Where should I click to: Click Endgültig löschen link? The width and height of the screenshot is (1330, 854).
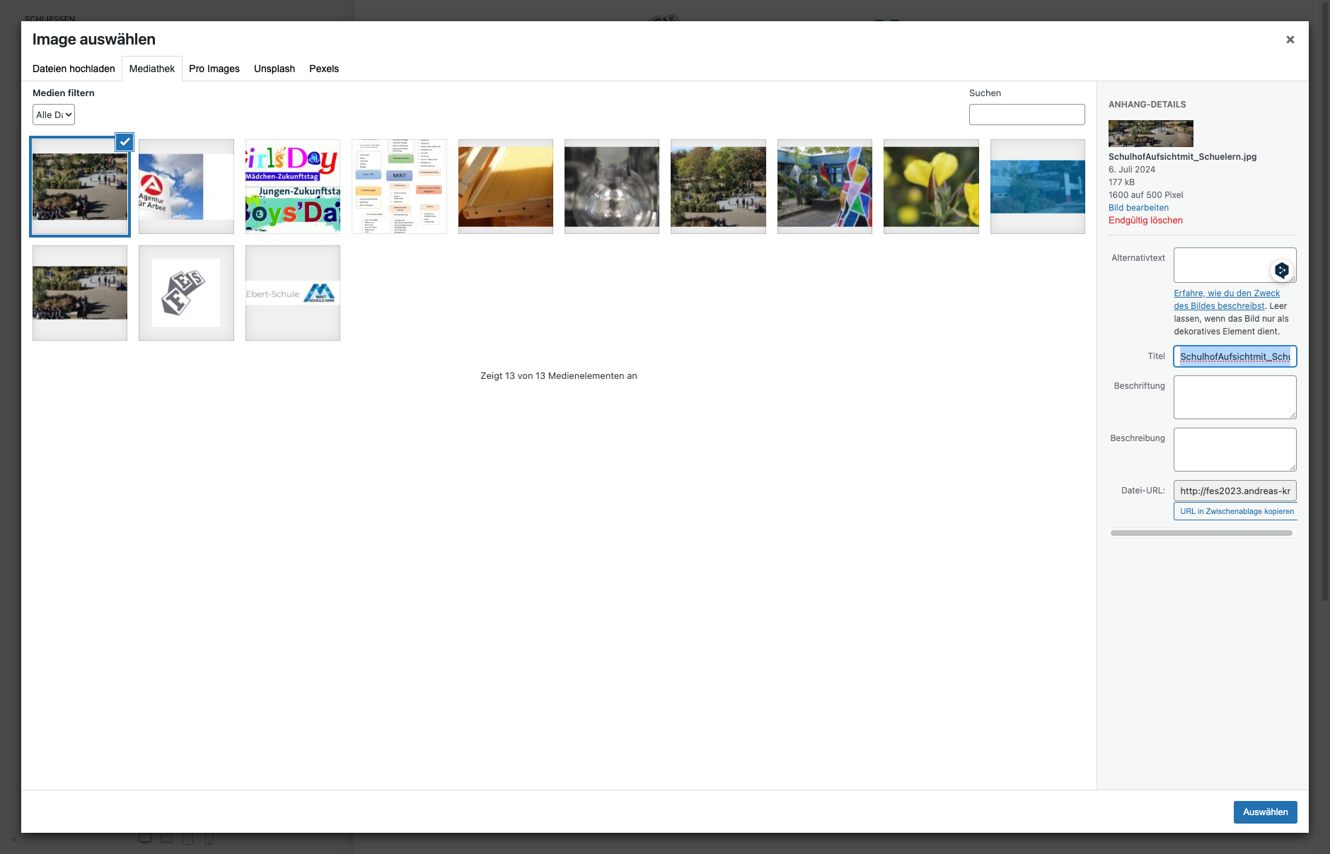[x=1145, y=221]
